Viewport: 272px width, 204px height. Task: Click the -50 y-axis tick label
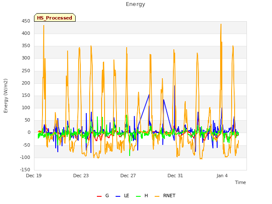pos(26,145)
